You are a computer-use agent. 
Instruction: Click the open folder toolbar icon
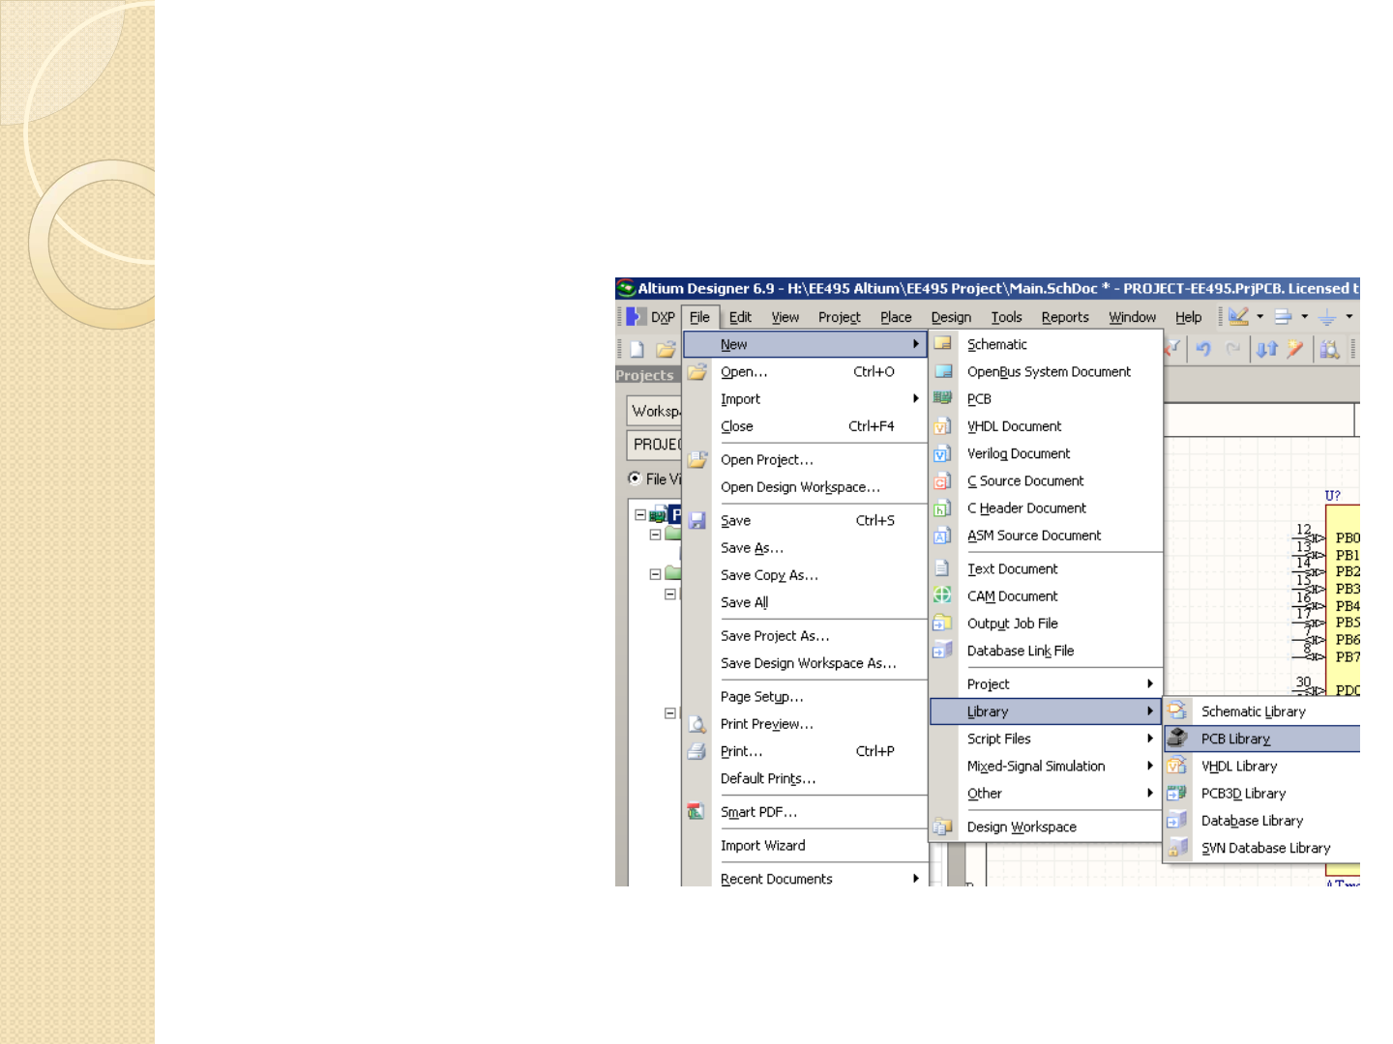coord(666,350)
